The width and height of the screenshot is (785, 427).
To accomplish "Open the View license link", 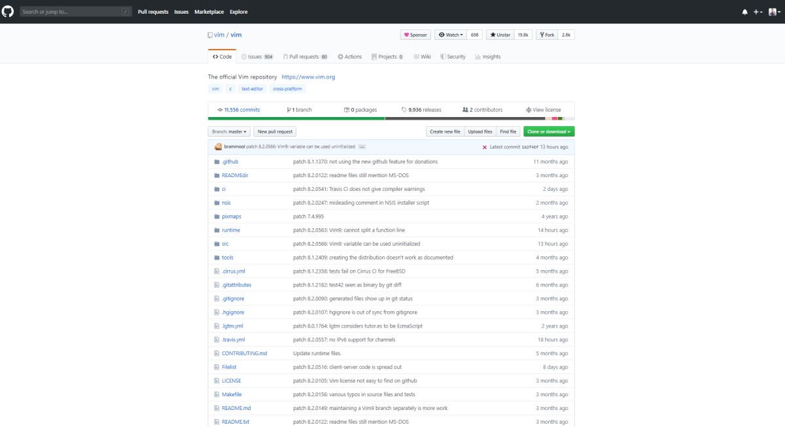I will coord(543,110).
